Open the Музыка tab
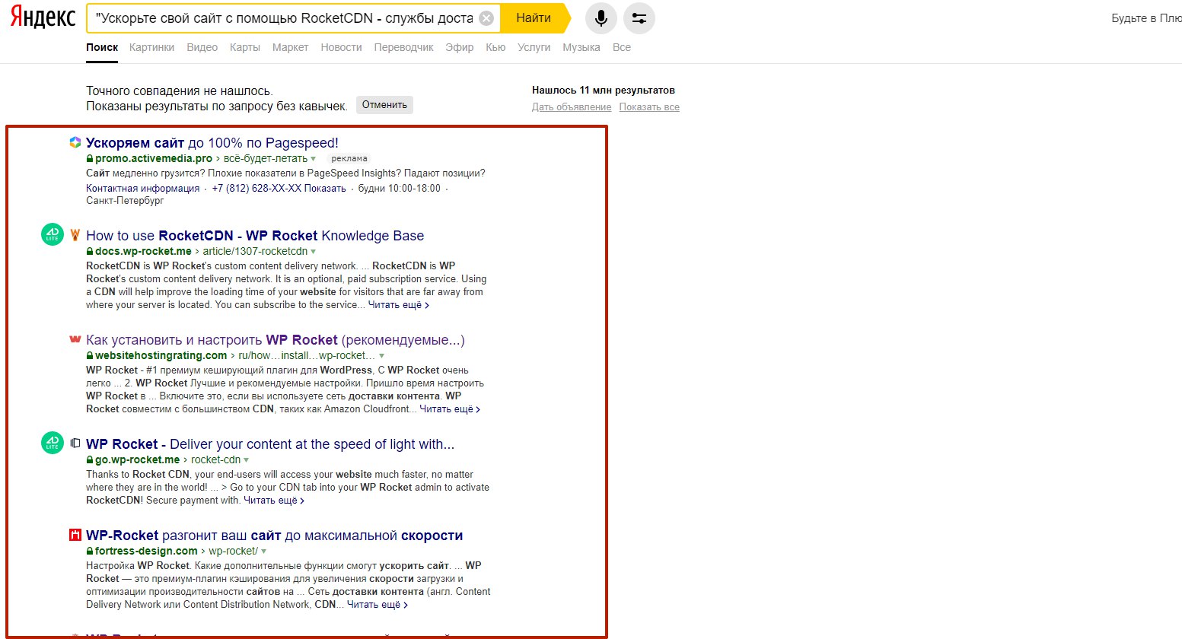1182x639 pixels. click(581, 47)
